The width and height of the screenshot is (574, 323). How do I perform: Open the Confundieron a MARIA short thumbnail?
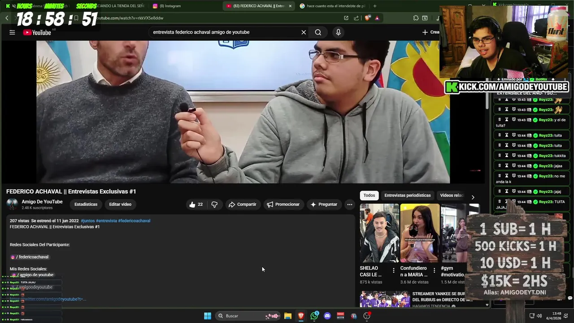(420, 233)
